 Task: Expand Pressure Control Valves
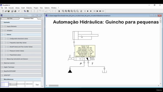[x=8, y=51]
